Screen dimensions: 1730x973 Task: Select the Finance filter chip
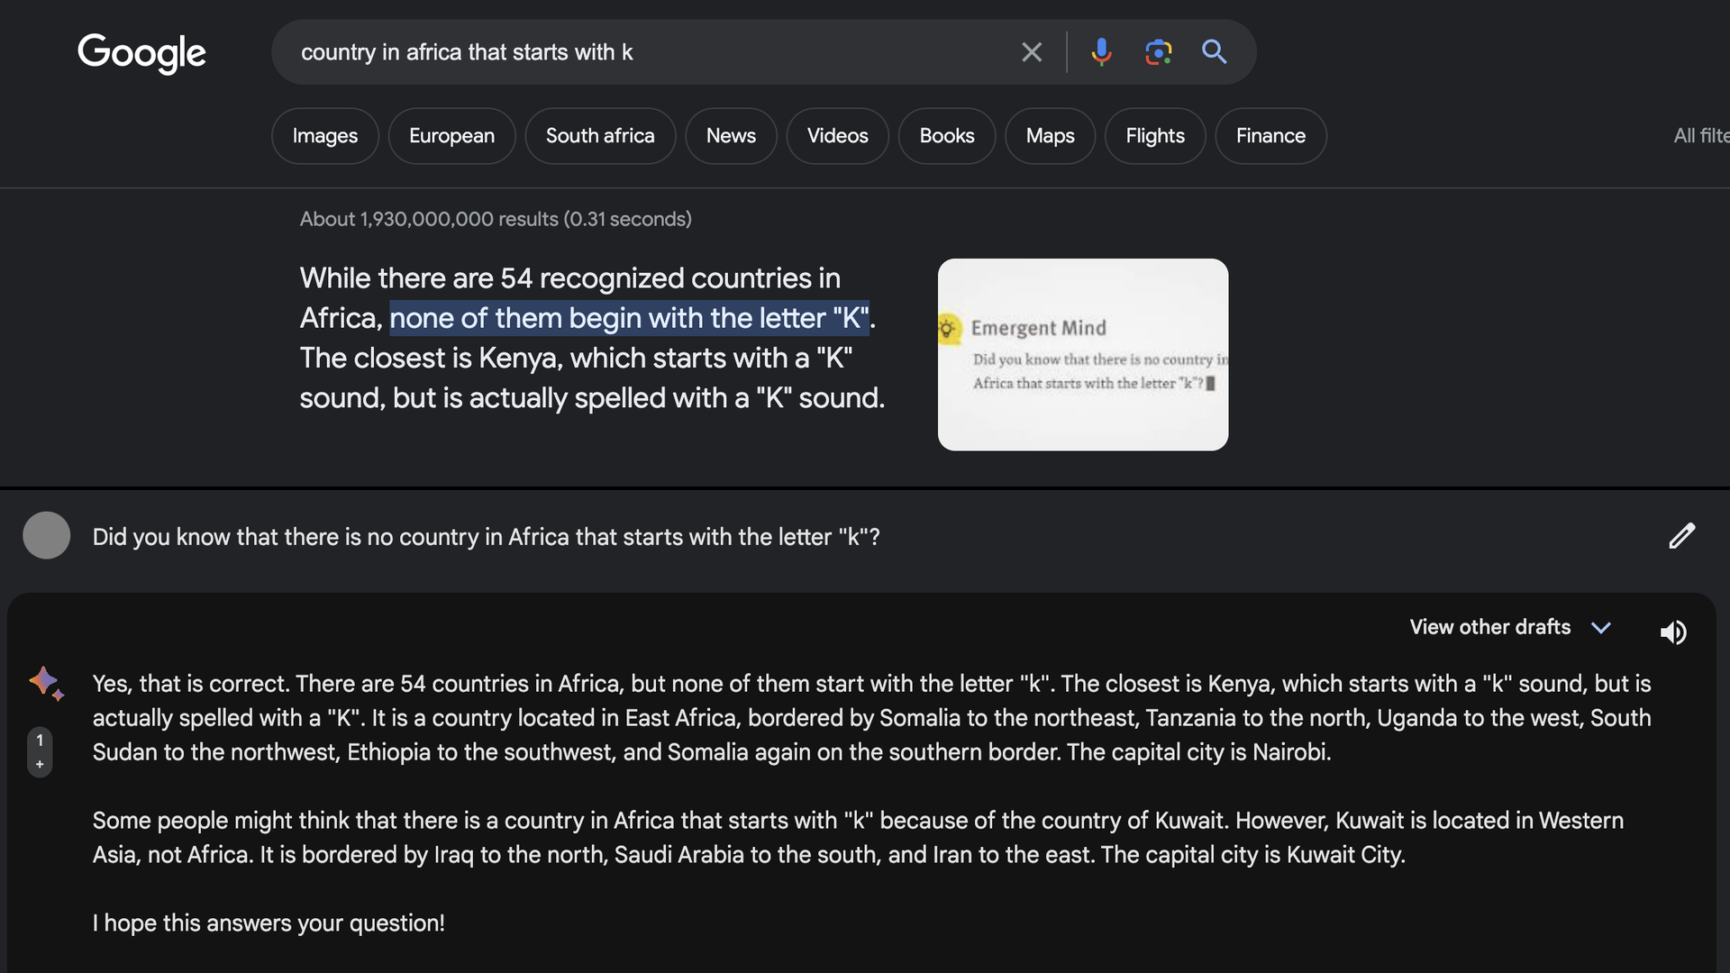(1270, 136)
